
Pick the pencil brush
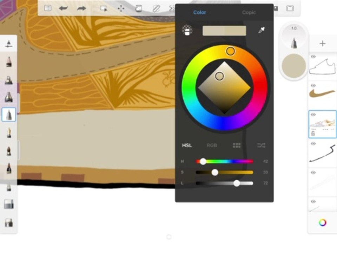9,62
